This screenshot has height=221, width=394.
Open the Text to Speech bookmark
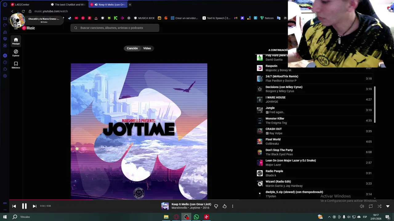pos(216,18)
